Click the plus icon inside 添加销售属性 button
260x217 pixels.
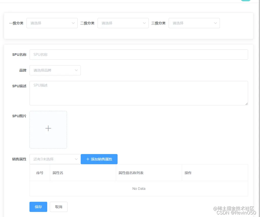pos(88,159)
